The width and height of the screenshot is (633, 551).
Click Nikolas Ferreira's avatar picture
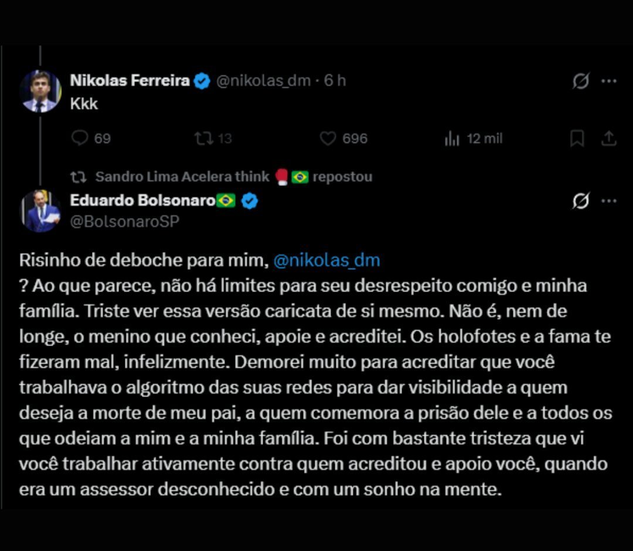click(40, 92)
